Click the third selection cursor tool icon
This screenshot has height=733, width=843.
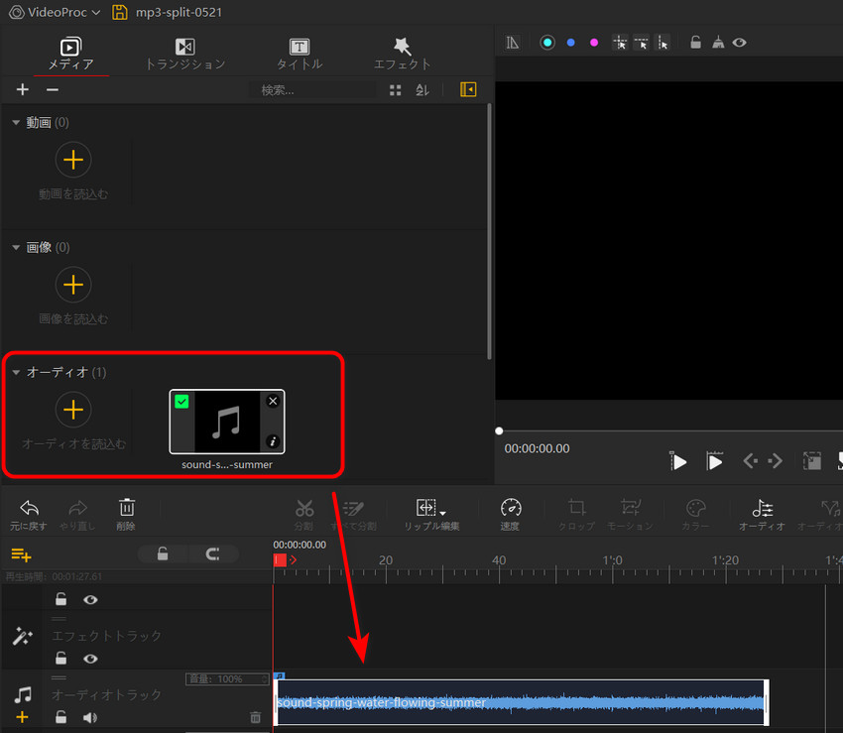662,43
